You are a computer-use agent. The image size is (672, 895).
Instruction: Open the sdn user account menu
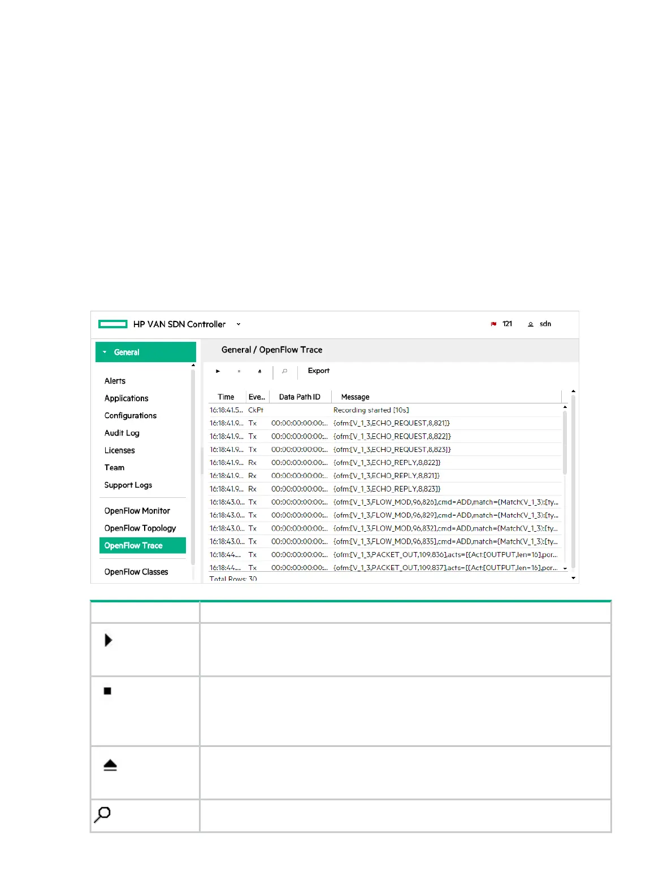pos(540,324)
